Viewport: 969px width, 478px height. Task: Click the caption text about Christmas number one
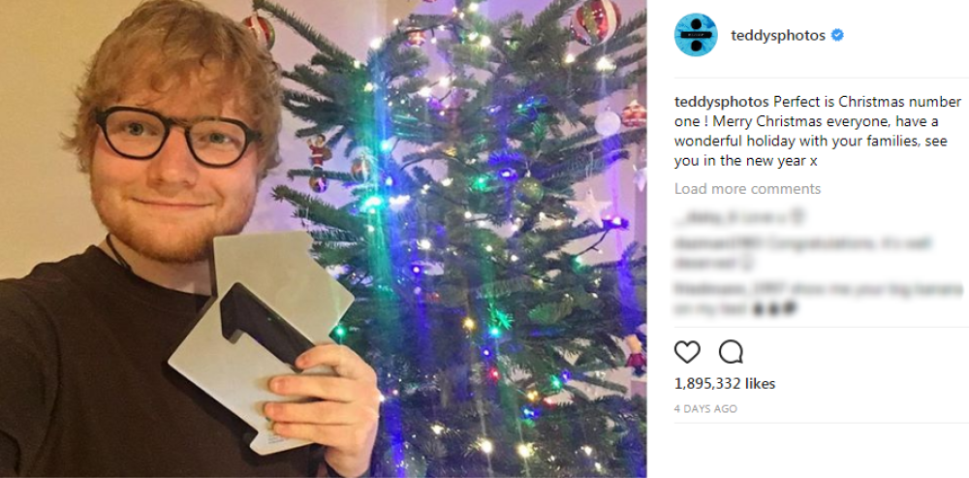click(818, 131)
